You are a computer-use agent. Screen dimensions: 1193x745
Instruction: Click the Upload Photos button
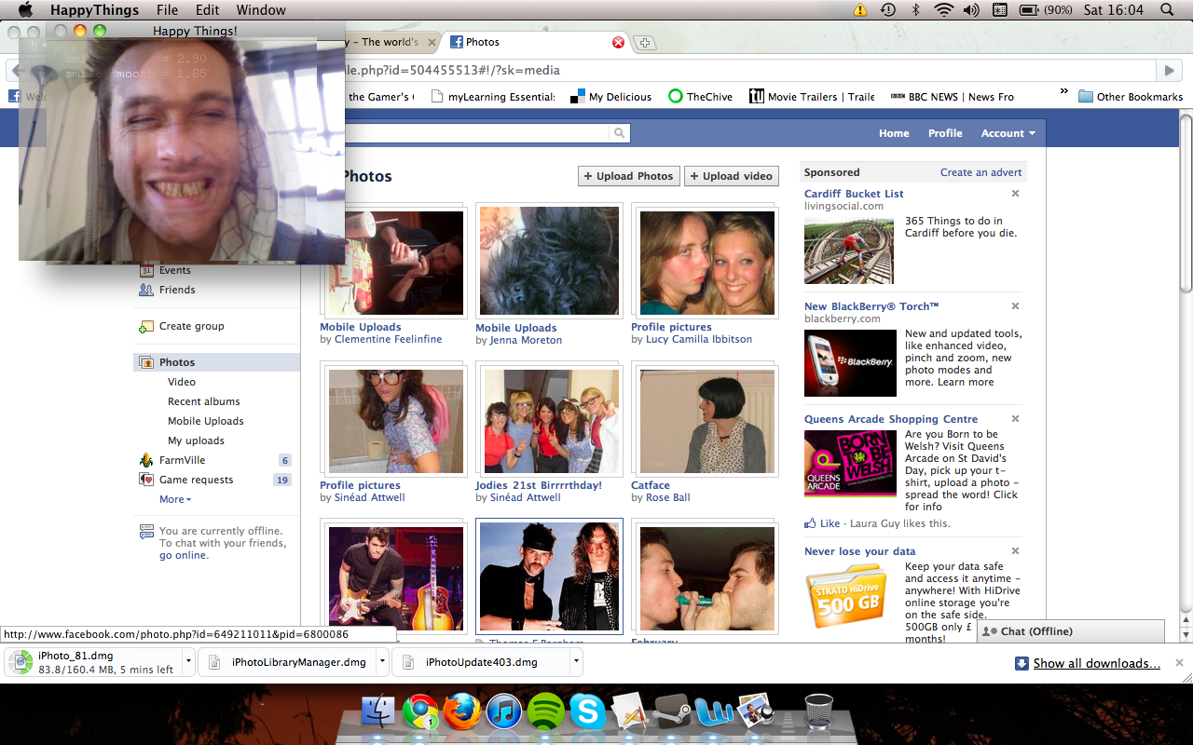tap(628, 176)
